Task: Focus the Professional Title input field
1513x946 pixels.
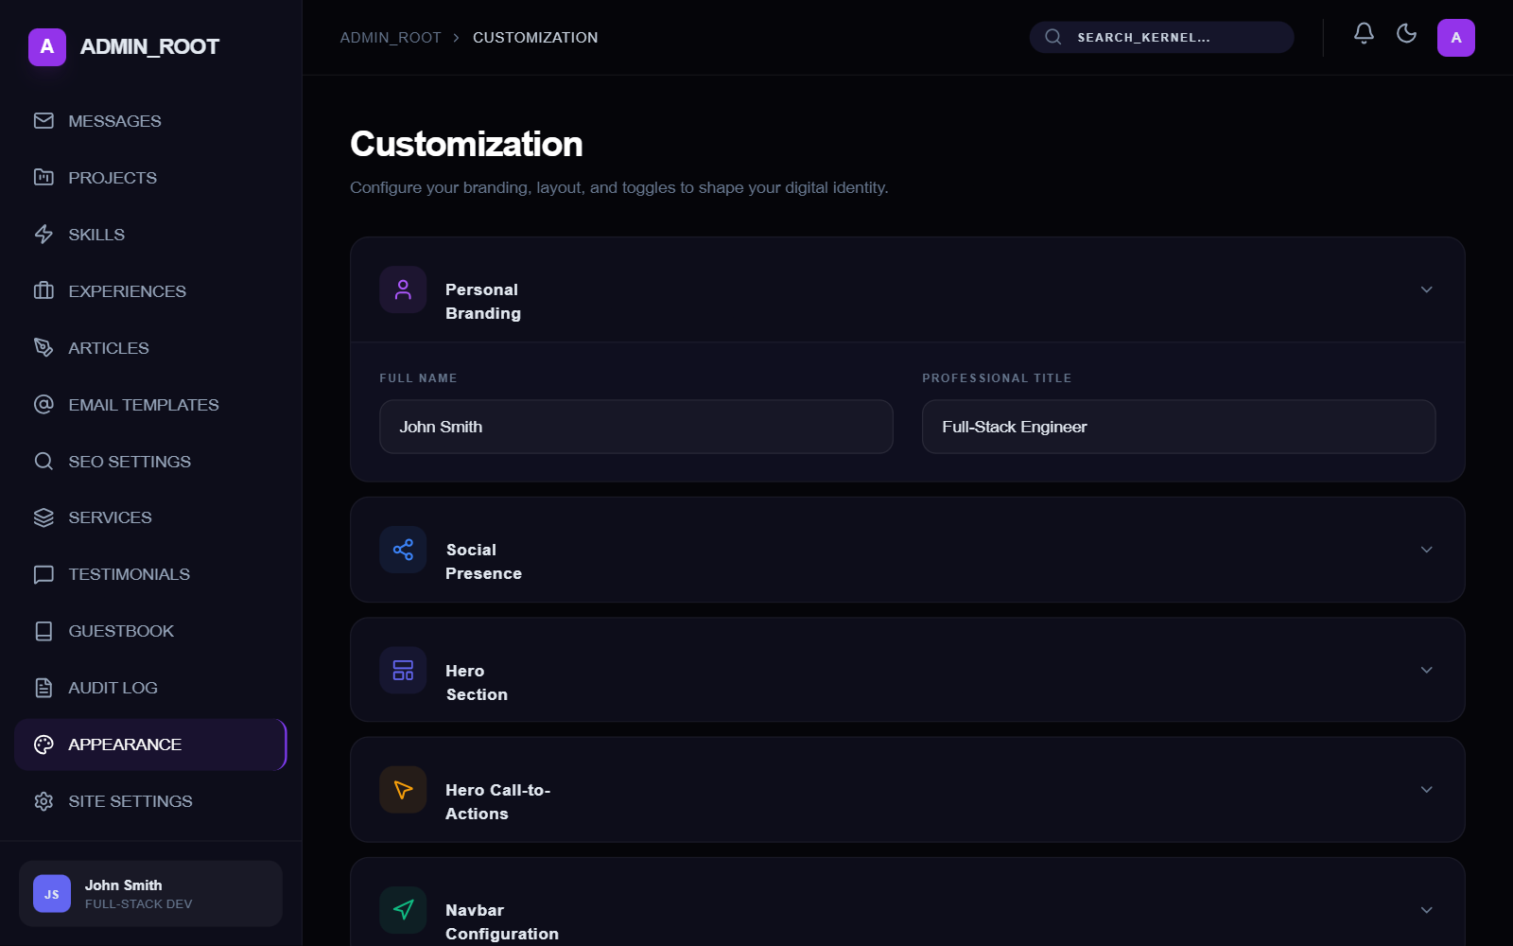Action: (1179, 427)
